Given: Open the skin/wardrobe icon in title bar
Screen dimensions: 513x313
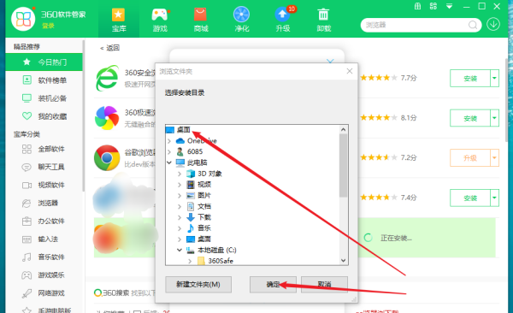Looking at the screenshot, I should coord(417,6).
